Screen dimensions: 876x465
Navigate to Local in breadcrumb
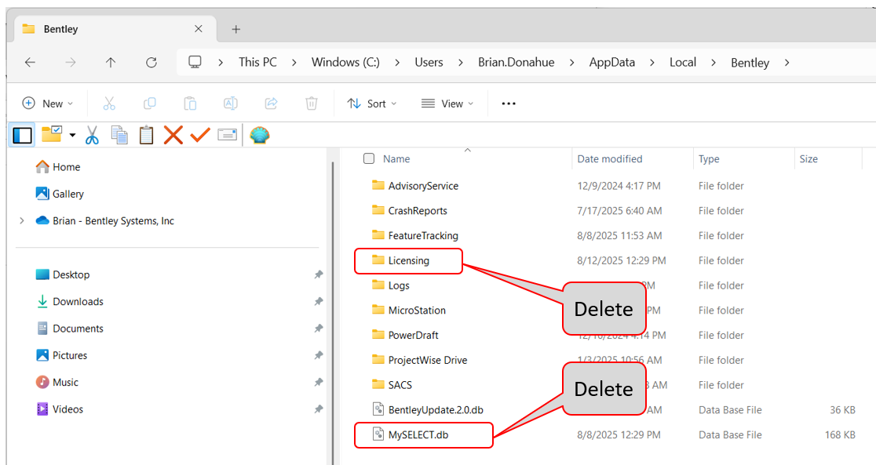tap(683, 62)
